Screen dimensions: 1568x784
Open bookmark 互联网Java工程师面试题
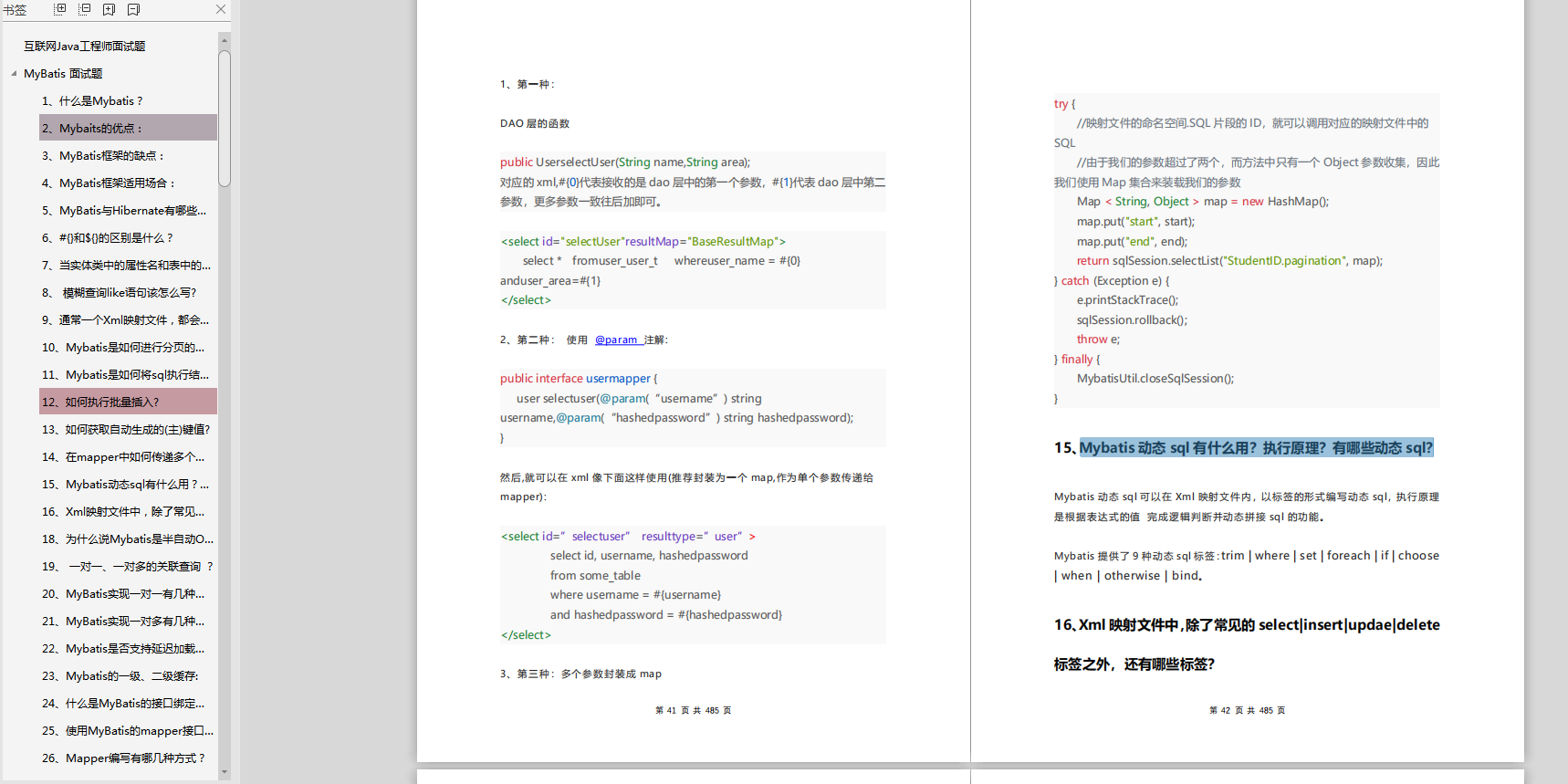pyautogui.click(x=85, y=46)
